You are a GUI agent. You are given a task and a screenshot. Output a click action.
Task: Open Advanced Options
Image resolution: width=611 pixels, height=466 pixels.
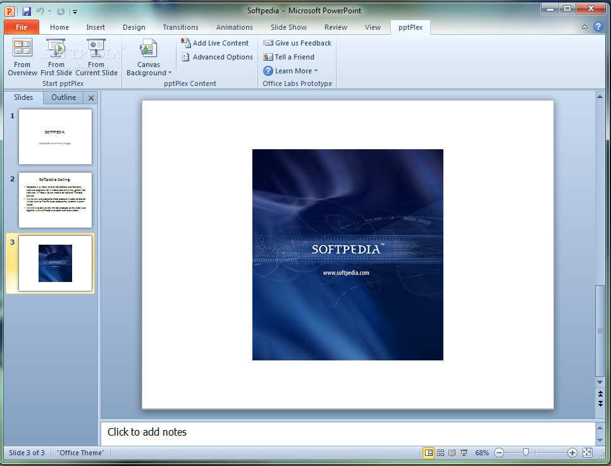(x=218, y=57)
